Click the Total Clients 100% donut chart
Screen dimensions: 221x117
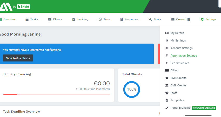(132, 90)
